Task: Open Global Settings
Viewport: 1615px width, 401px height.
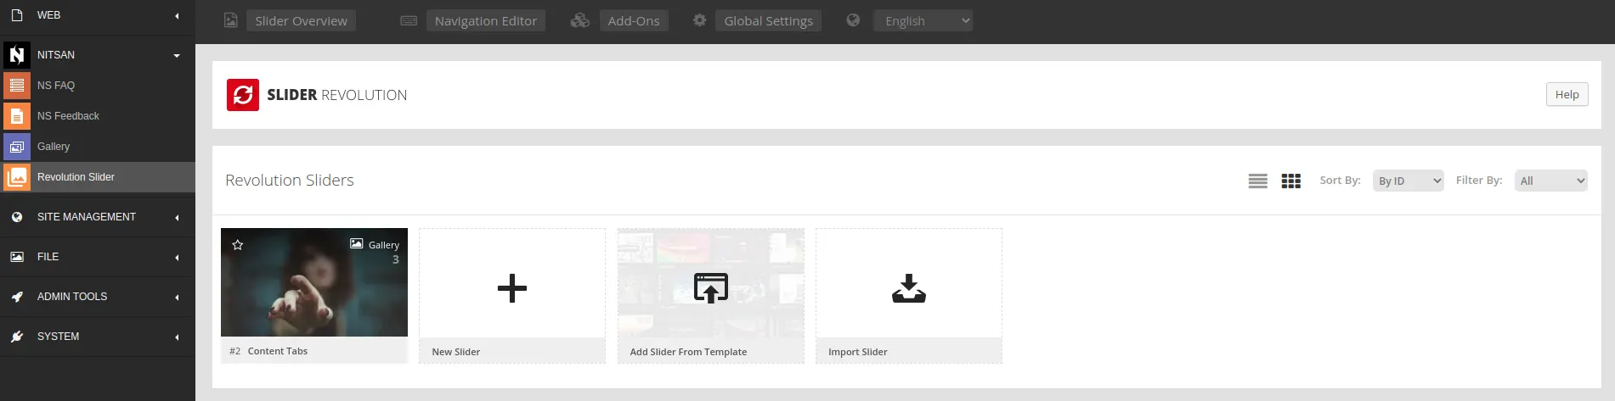Action: click(768, 20)
